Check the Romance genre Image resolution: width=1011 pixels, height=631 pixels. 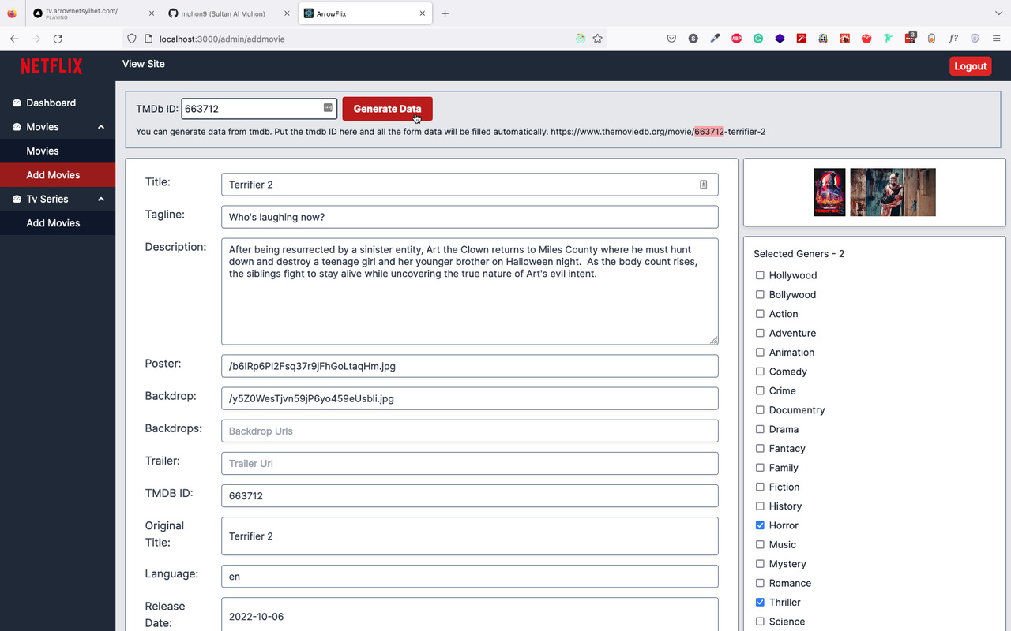760,583
